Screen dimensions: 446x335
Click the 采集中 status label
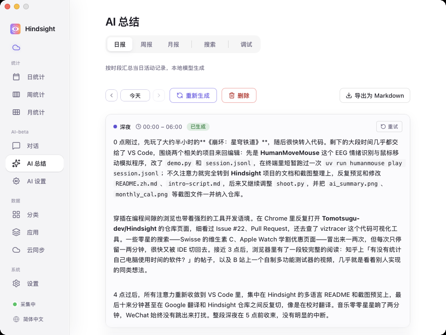[x=28, y=304]
